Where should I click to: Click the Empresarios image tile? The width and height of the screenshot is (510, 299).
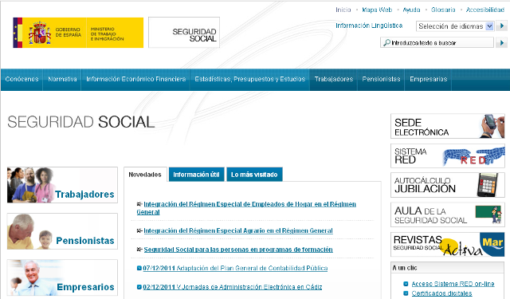pyautogui.click(x=62, y=277)
